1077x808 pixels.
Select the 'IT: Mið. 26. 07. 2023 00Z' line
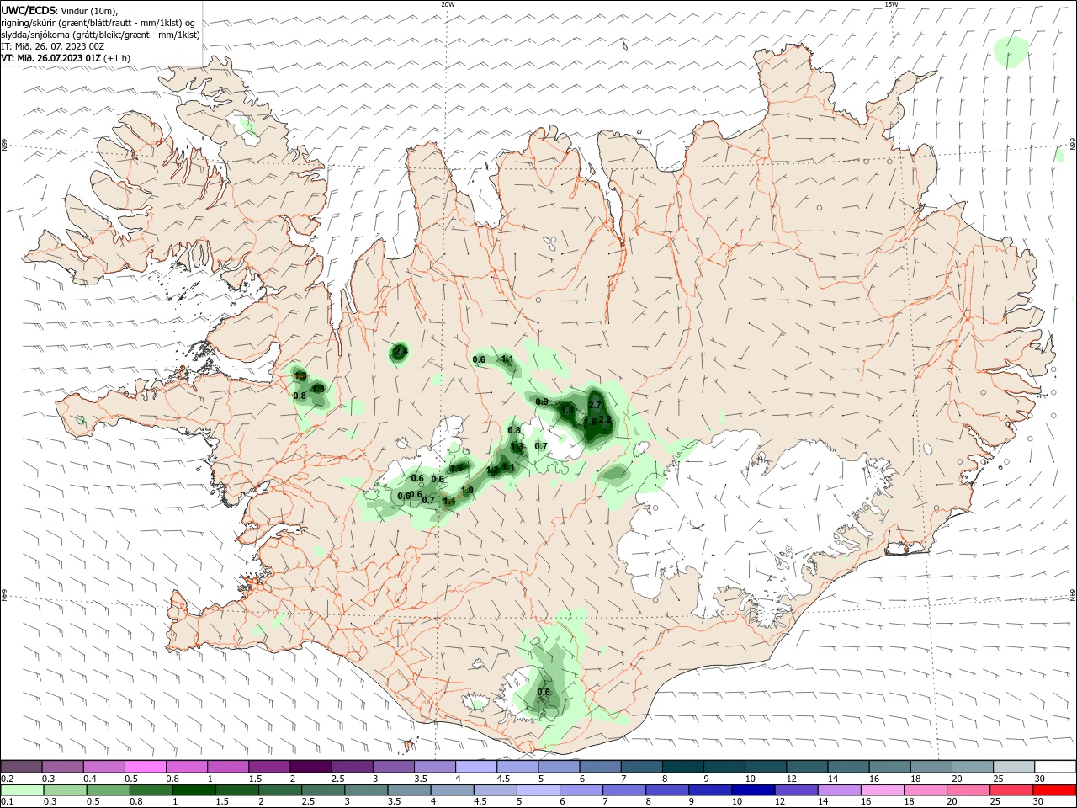coord(50,46)
